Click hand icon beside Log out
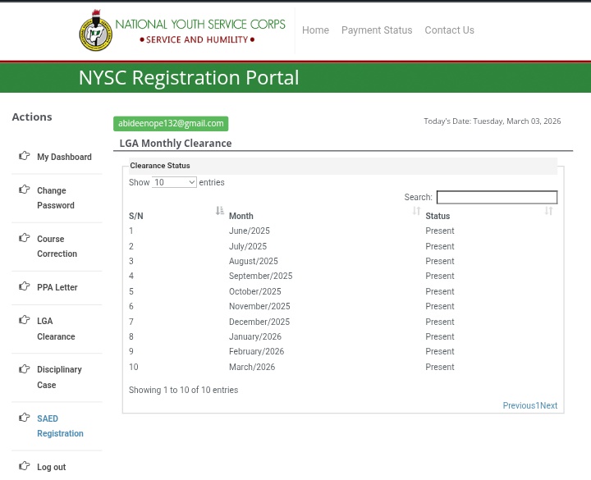591x480 pixels. 25,466
